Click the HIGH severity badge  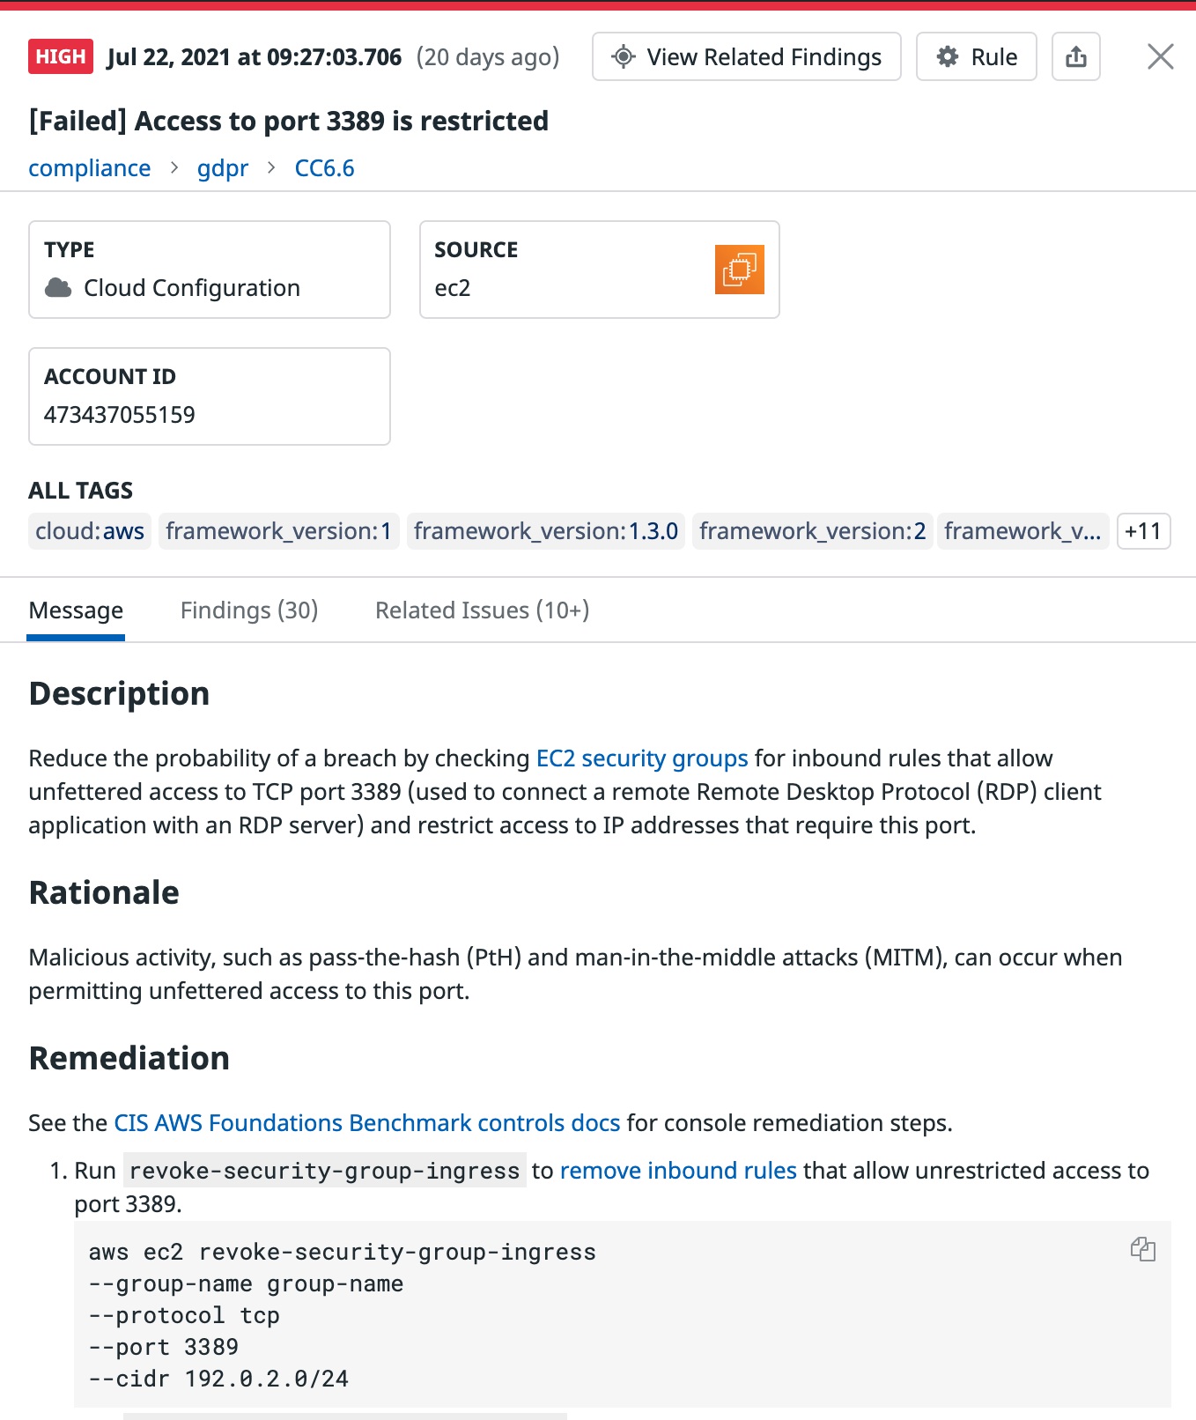(x=61, y=57)
